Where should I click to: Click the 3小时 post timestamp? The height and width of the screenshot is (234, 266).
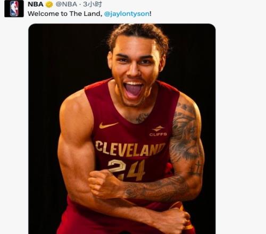coord(92,4)
